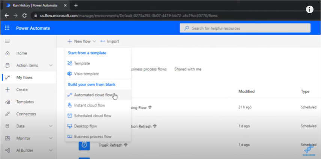
Task: Click the Import button
Action: [110, 41]
